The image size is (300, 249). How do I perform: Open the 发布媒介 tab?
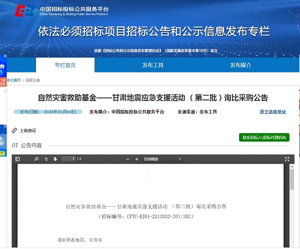click(x=240, y=65)
